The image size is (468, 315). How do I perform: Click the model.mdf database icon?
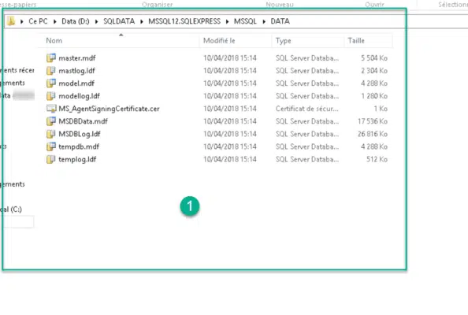coord(51,83)
